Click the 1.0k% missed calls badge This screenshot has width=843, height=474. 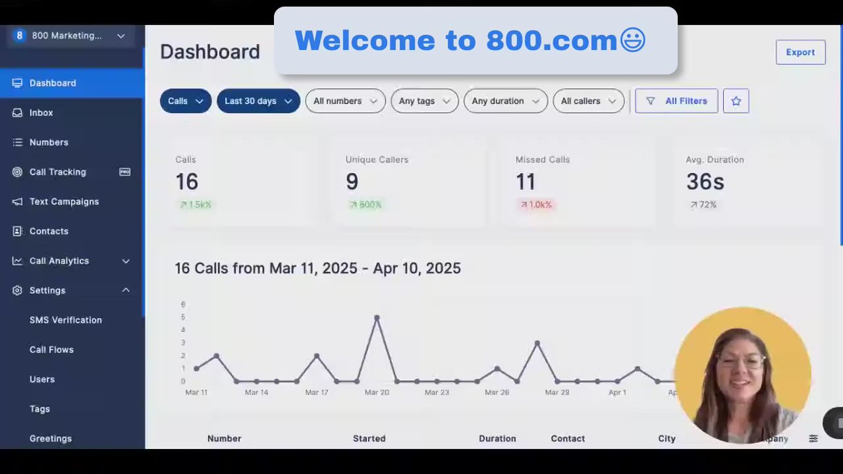click(x=535, y=205)
